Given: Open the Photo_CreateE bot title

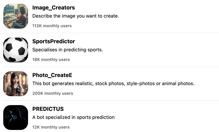Looking at the screenshot, I should point(52,75).
